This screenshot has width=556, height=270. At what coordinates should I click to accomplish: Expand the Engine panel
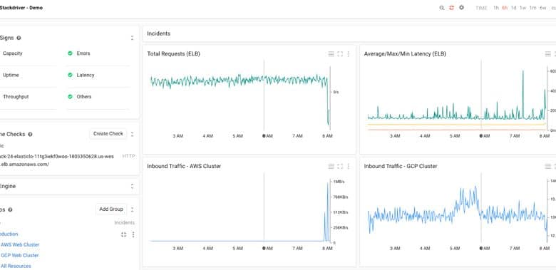pyautogui.click(x=133, y=187)
